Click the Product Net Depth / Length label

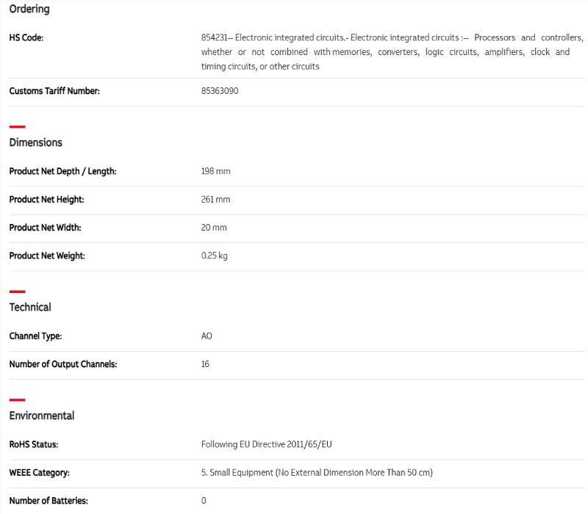(62, 171)
